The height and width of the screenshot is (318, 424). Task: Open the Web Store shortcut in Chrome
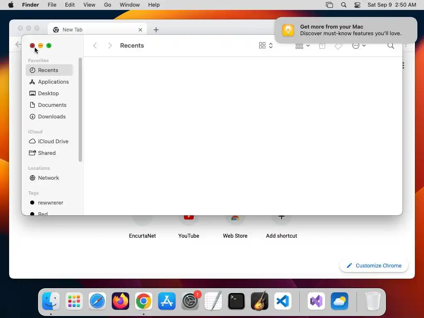tap(235, 227)
